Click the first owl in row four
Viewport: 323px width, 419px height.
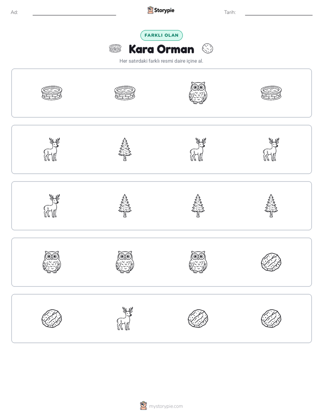click(52, 262)
